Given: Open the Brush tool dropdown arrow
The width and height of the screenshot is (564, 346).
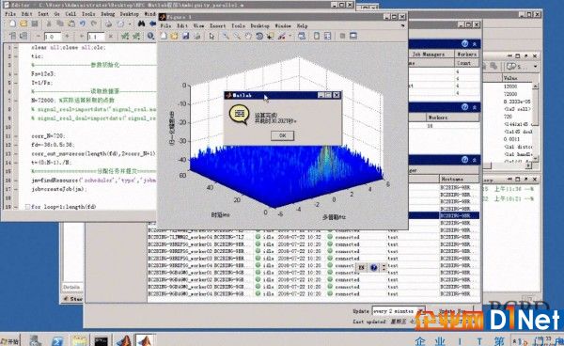Looking at the screenshot, I should click(x=290, y=36).
